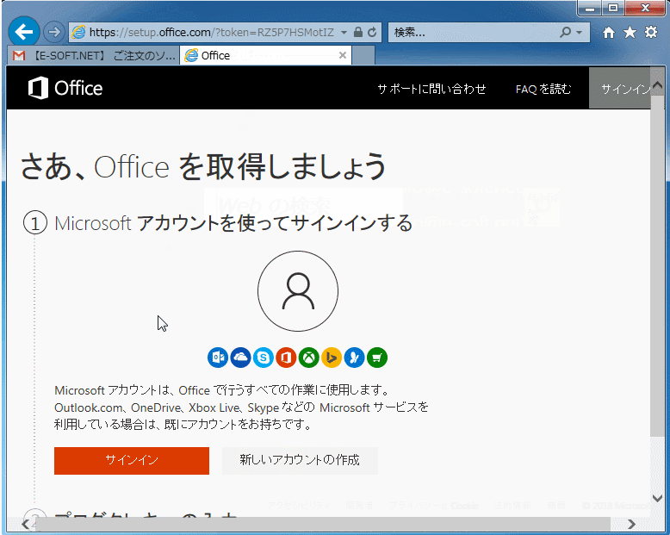Close the Office tab with its X
The height and width of the screenshot is (535, 670).
tap(342, 55)
